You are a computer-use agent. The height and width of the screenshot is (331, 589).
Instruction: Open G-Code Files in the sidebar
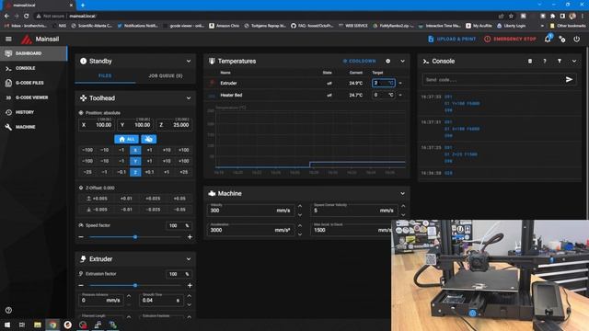pyautogui.click(x=34, y=83)
